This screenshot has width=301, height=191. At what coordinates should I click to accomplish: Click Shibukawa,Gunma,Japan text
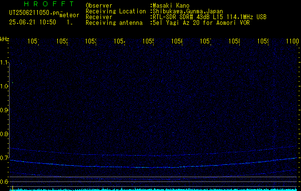(x=188, y=11)
